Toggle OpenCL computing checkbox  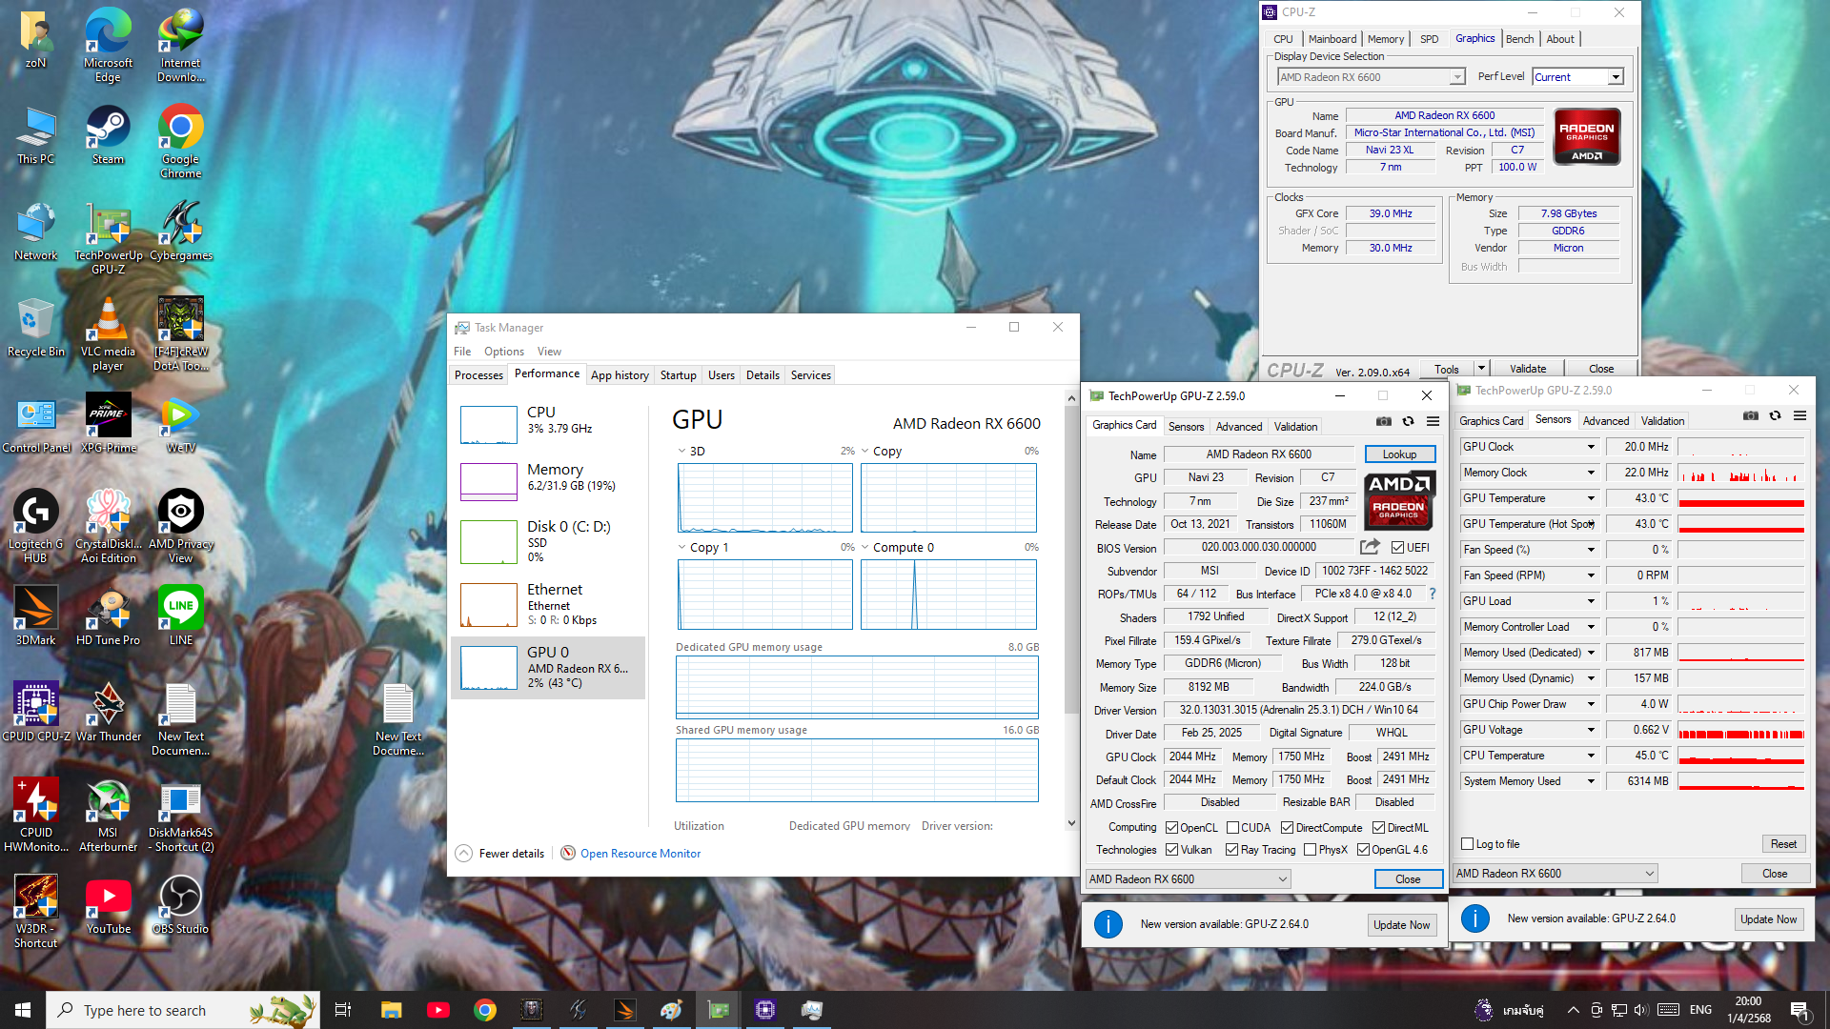click(1172, 828)
